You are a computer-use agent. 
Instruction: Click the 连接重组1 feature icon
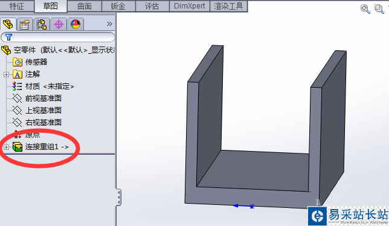pyautogui.click(x=18, y=147)
